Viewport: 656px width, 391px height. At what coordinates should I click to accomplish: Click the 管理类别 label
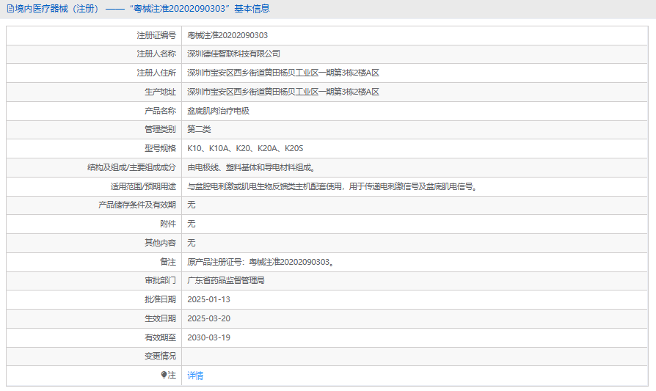click(160, 129)
